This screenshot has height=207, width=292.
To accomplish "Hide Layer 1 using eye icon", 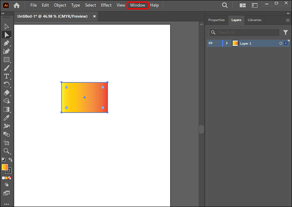I will coord(211,43).
